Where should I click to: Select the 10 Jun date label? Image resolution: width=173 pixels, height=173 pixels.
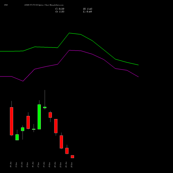pos(11,165)
